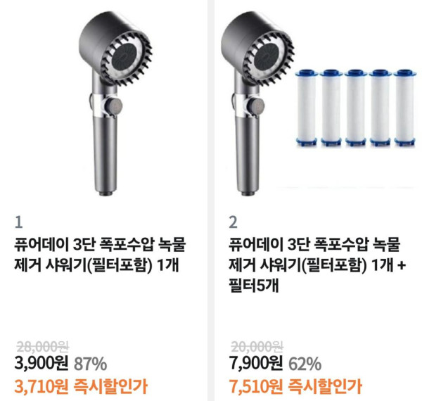This screenshot has height=401, width=422.
Task: Click the first blue-capped filter cartridge
Action: point(306,108)
